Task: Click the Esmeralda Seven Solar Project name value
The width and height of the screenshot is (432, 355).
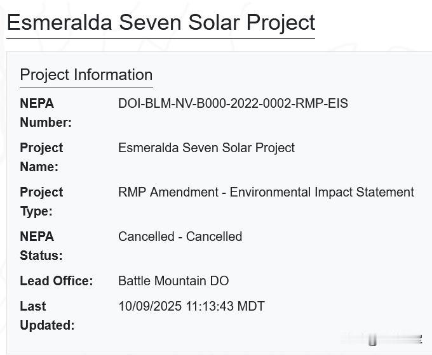Action: click(206, 148)
